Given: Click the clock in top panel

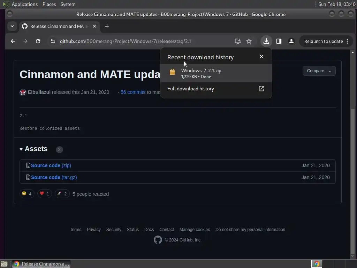Looking at the screenshot, I should click(337, 4).
